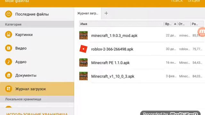This screenshot has width=205, height=115.
Task: Open the Журнал загрузок entry
Action: point(37,89)
